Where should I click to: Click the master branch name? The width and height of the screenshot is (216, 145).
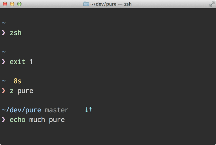(x=56, y=110)
